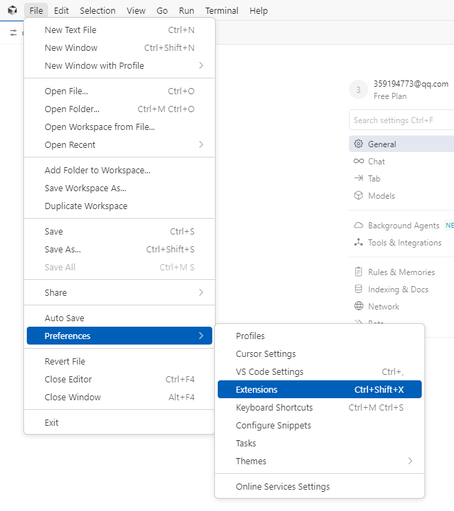The width and height of the screenshot is (454, 511).
Task: Choose Extensions from the Preferences submenu
Action: coord(319,390)
